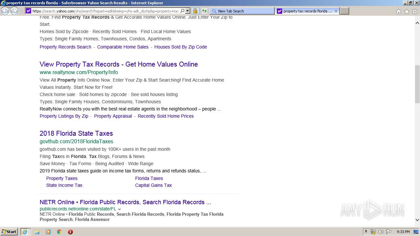
Task: Open NETR Online Florida Public Records result
Action: (x=125, y=202)
